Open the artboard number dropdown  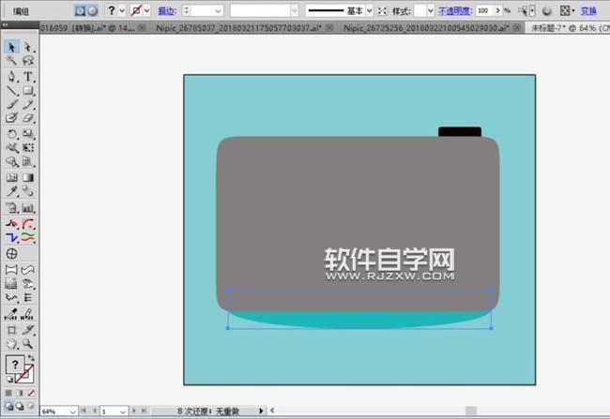tap(123, 412)
